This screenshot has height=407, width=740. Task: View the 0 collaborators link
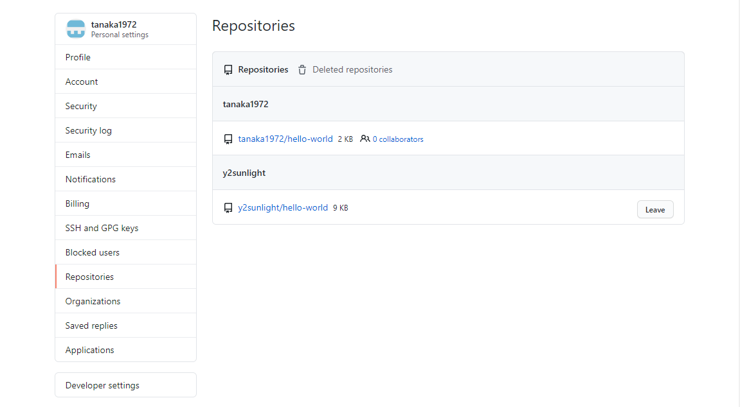tap(398, 139)
